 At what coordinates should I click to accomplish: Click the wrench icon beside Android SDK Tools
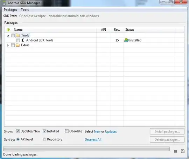pyautogui.click(x=22, y=40)
